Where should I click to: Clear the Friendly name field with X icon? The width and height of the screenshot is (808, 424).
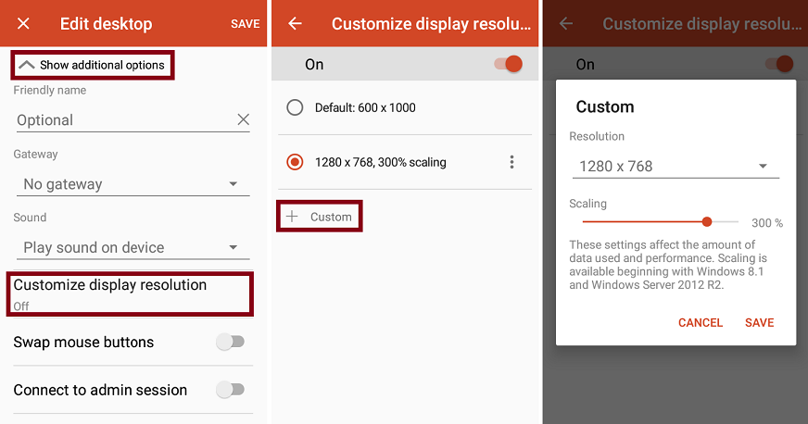pyautogui.click(x=243, y=119)
